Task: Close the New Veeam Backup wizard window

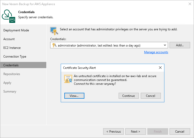Action: pyautogui.click(x=189, y=4)
